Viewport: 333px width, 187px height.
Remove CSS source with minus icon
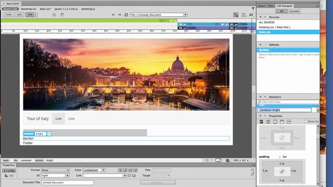point(265,17)
